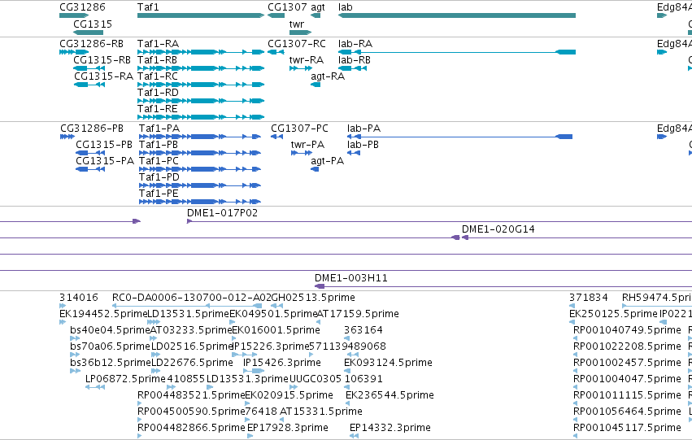This screenshot has width=692, height=440.
Task: Click the RP004500590.5prime EST label
Action: [191, 412]
